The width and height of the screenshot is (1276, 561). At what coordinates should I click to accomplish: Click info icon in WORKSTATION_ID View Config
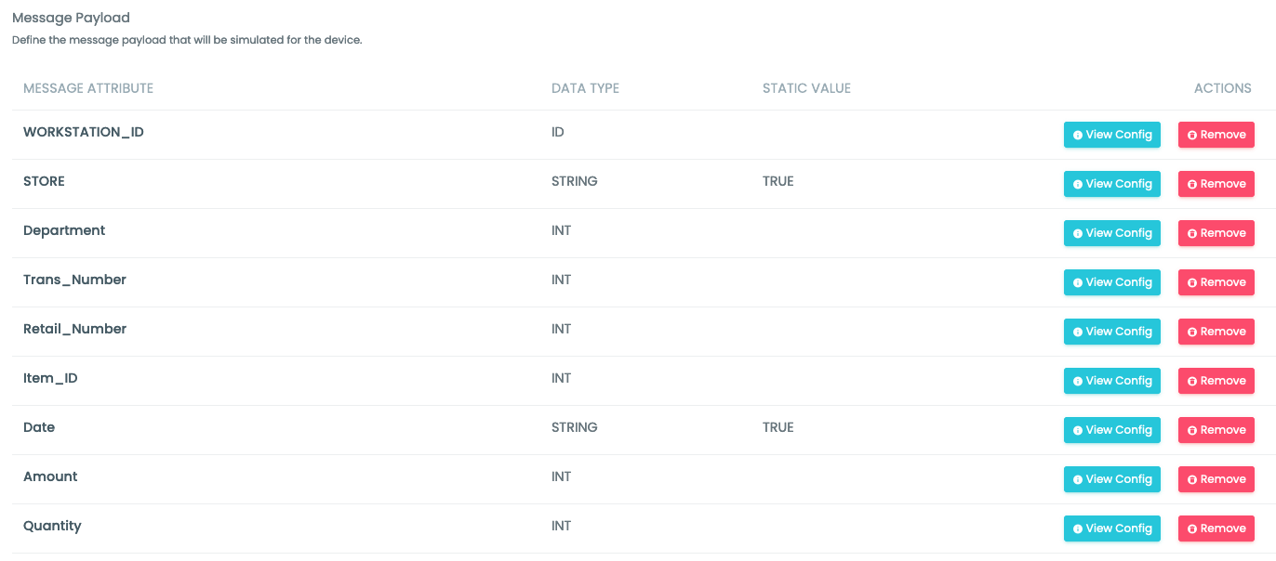tap(1078, 136)
